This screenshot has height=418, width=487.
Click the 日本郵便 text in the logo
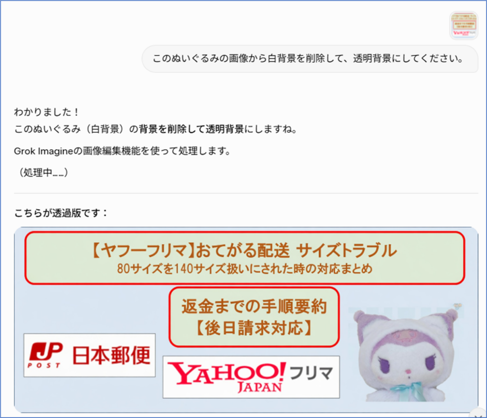[x=111, y=355]
